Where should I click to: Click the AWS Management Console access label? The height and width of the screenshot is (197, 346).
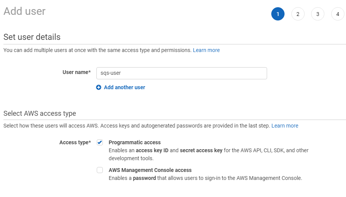(x=150, y=170)
